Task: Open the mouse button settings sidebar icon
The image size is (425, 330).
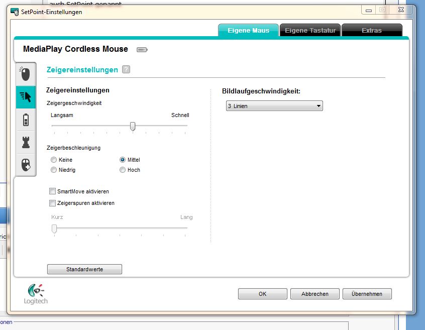Action: point(26,74)
